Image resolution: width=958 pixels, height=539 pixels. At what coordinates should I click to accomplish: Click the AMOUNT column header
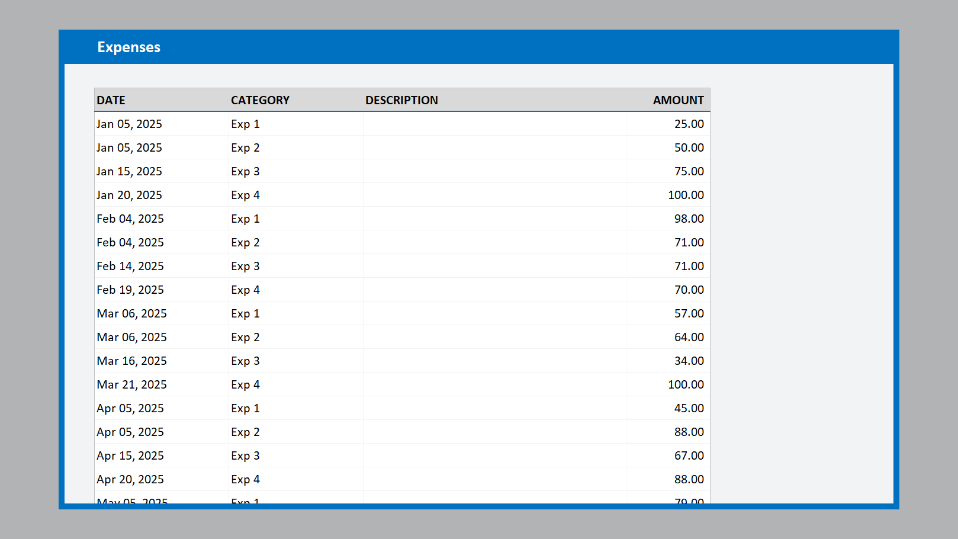(x=677, y=100)
